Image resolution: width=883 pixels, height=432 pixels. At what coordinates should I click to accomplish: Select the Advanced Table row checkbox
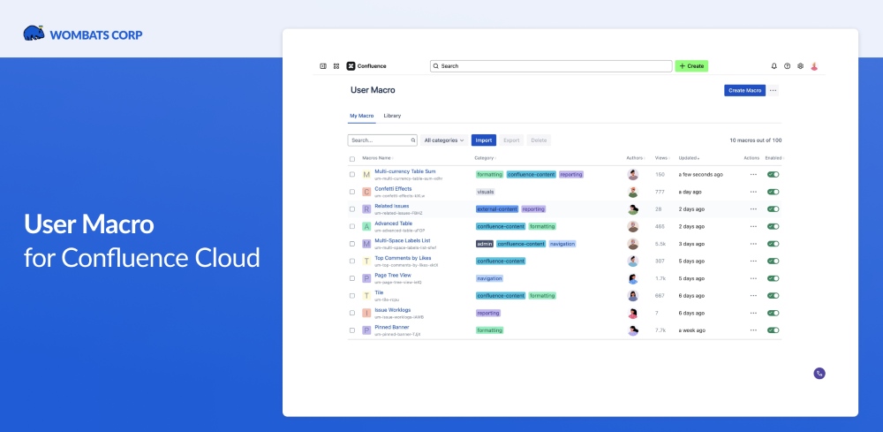352,226
